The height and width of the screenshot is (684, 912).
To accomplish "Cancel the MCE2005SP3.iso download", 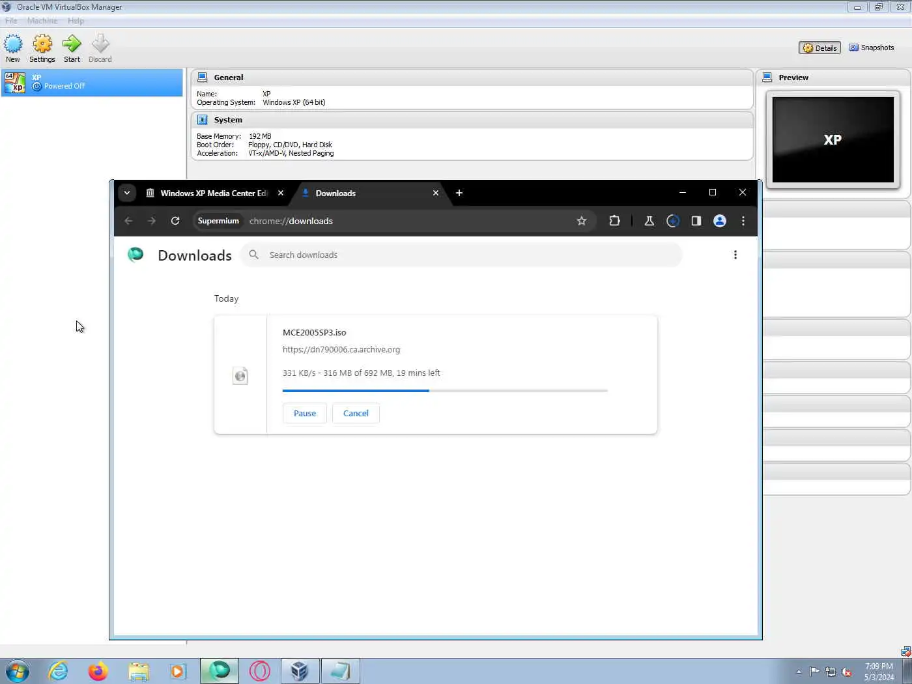I will 356,413.
